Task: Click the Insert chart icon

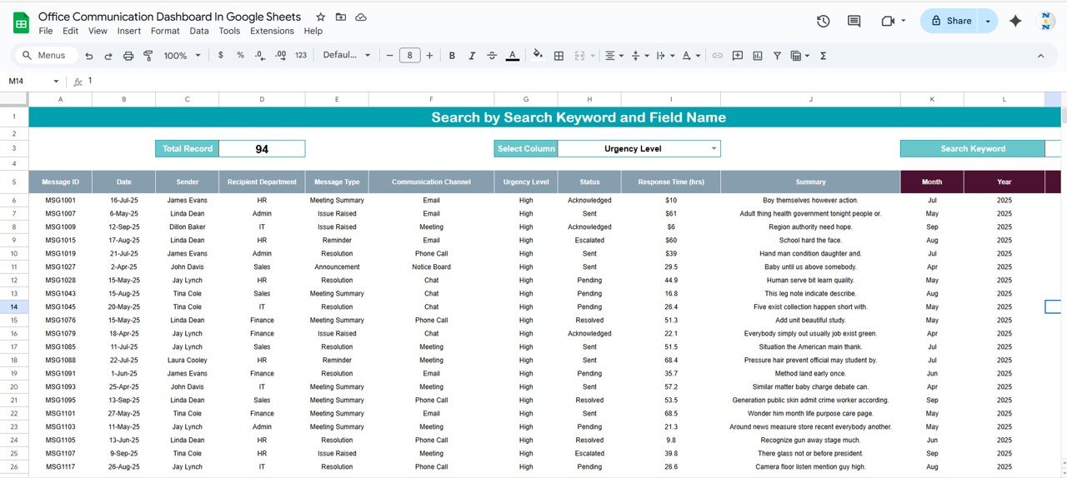Action: click(758, 56)
